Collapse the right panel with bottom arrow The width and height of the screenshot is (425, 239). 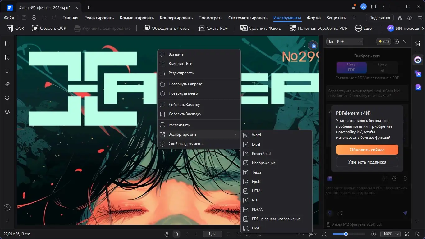tap(418, 221)
